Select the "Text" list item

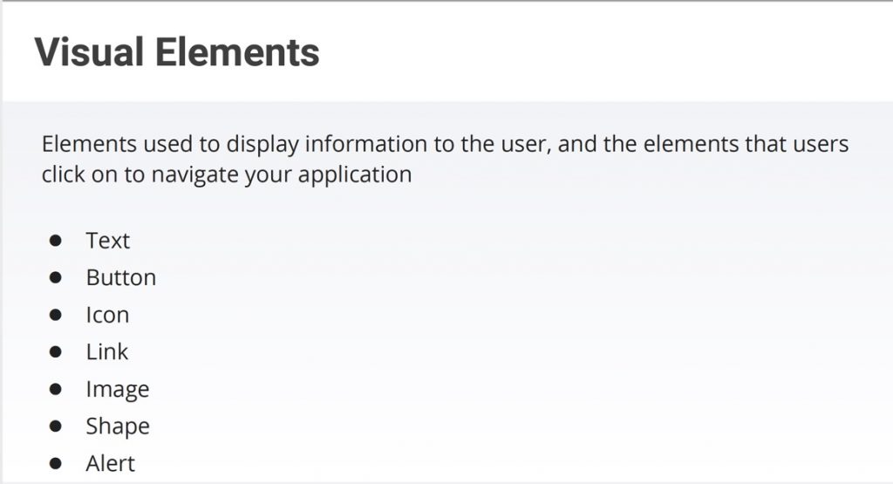pos(107,241)
